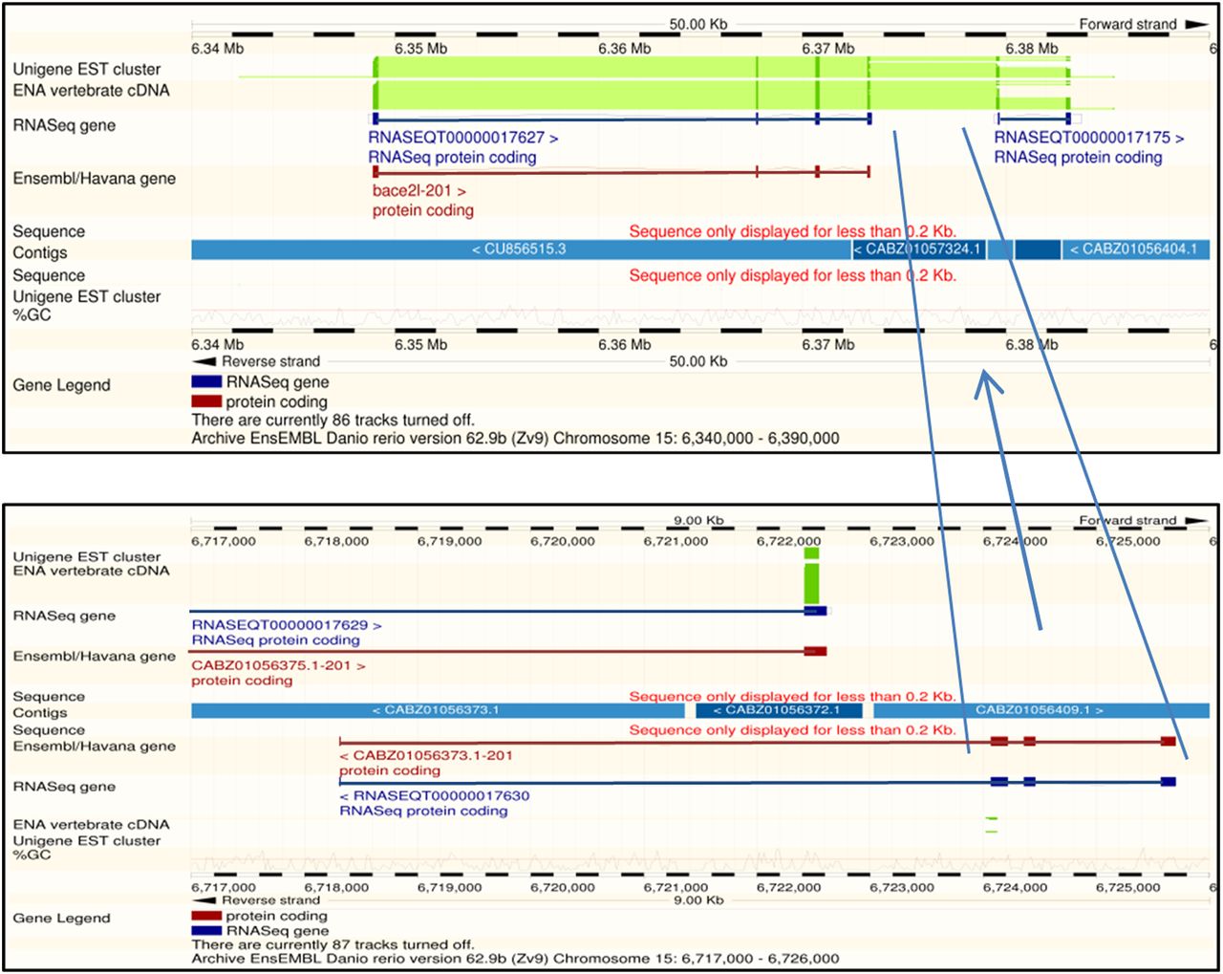Open the bace2l-201 gene link
Image resolution: width=1223 pixels, height=974 pixels.
coord(418,191)
